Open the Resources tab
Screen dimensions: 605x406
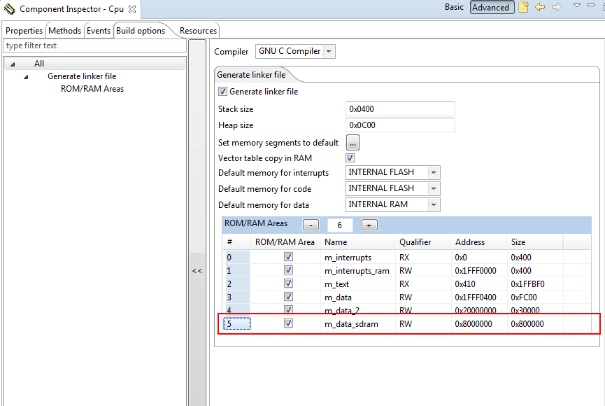coord(198,31)
